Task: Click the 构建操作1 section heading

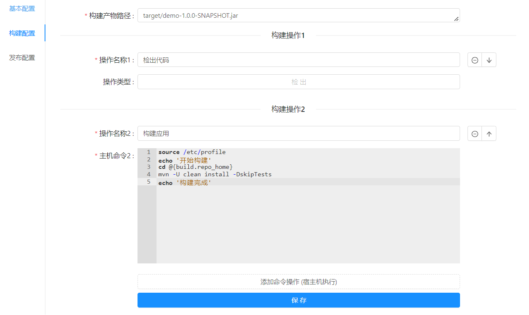Action: click(288, 36)
